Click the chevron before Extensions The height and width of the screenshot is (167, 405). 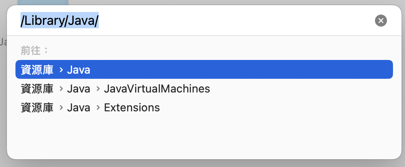98,107
